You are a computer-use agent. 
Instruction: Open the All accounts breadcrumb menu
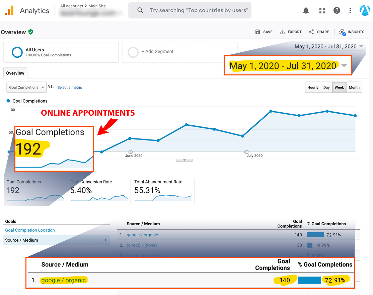[71, 6]
